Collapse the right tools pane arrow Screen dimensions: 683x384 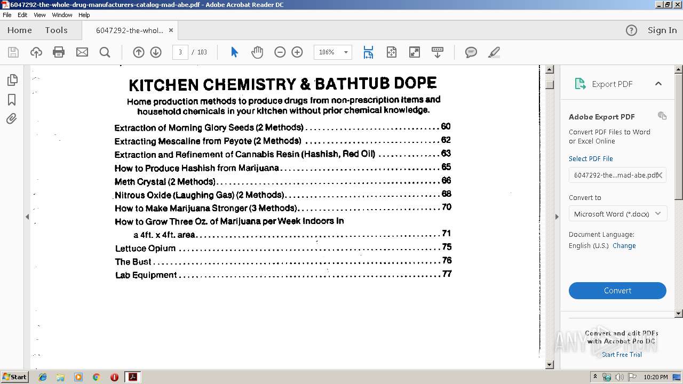coord(557,217)
